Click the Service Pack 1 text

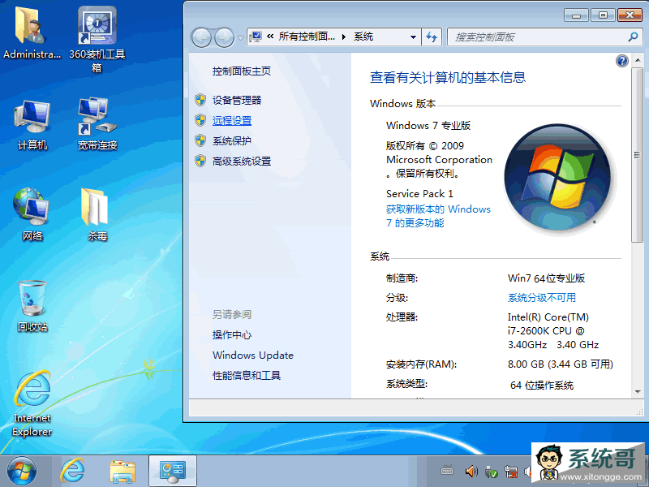[x=419, y=193]
